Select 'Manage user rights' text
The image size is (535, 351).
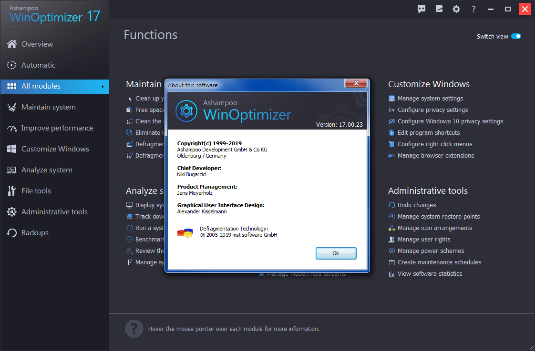(x=424, y=239)
